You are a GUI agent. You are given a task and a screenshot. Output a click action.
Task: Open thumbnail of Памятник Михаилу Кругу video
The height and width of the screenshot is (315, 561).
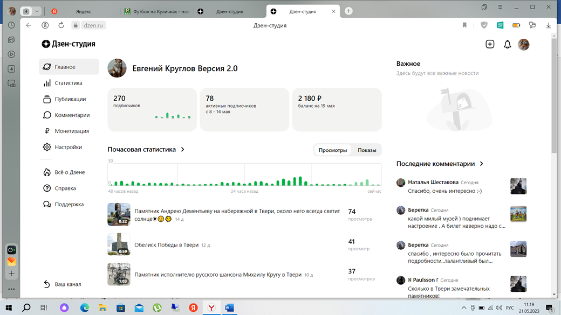coord(119,274)
